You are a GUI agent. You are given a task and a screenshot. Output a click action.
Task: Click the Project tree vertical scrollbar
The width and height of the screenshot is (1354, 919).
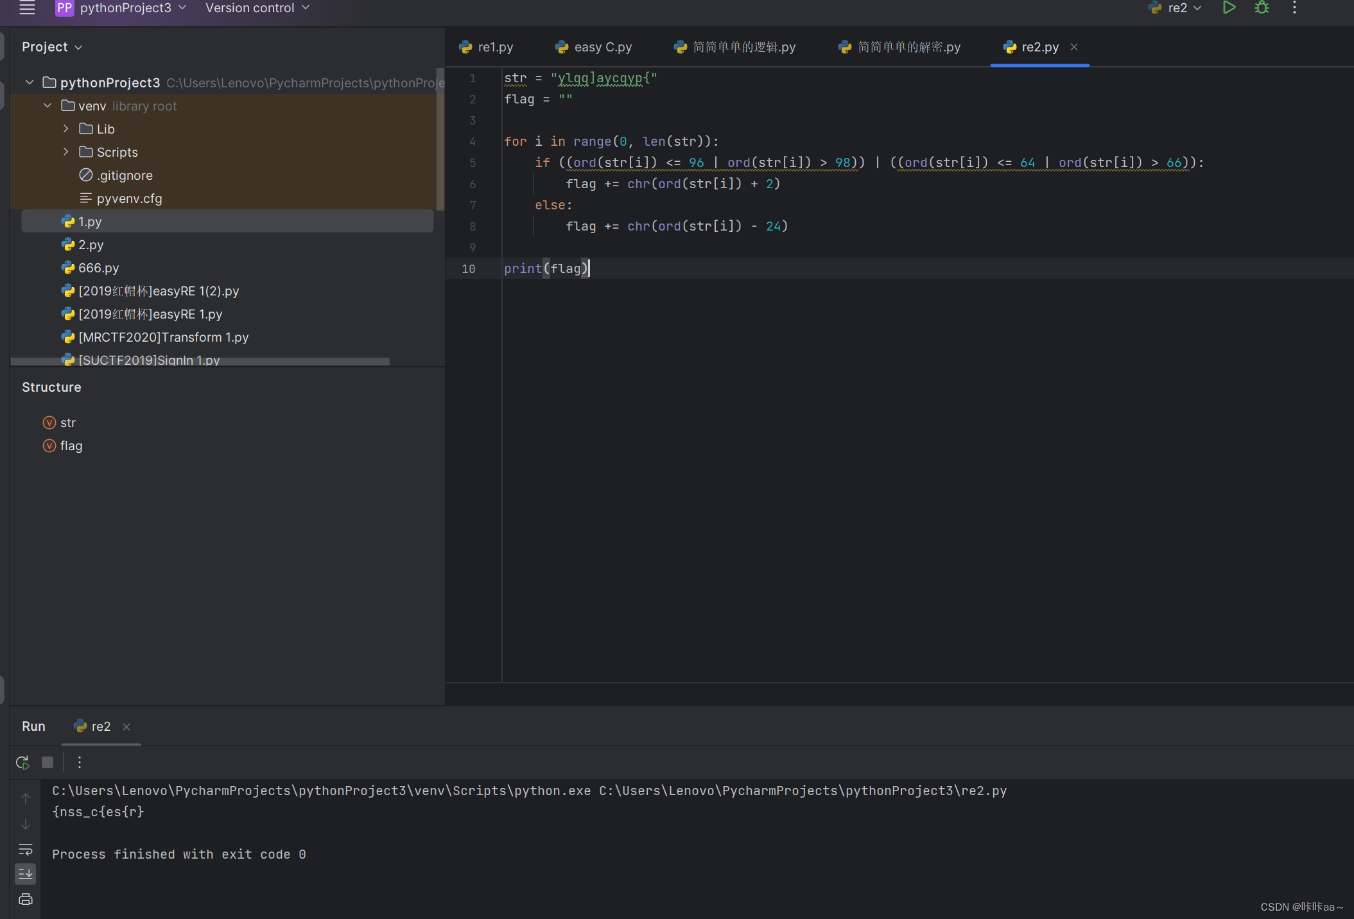(440, 139)
